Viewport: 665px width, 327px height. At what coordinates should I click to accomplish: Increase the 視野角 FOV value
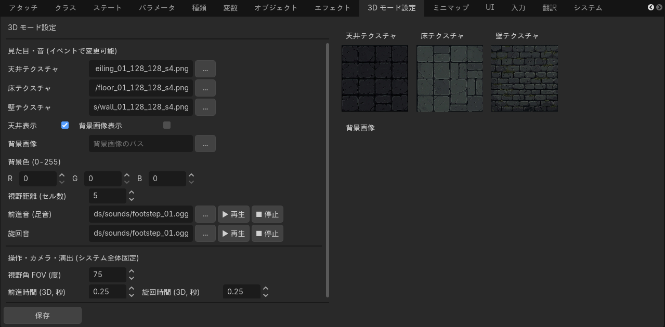(x=132, y=271)
